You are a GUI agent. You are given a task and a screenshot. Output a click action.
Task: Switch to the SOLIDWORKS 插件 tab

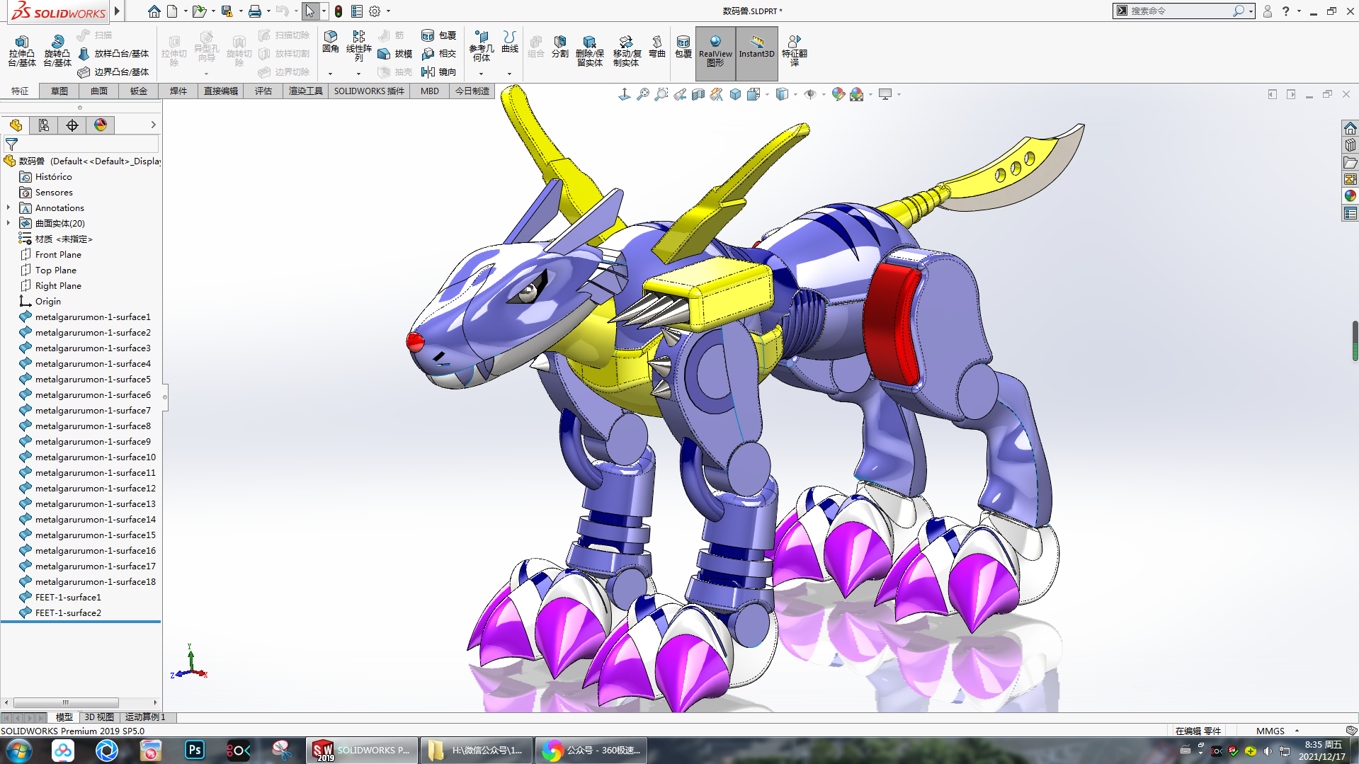pos(369,91)
